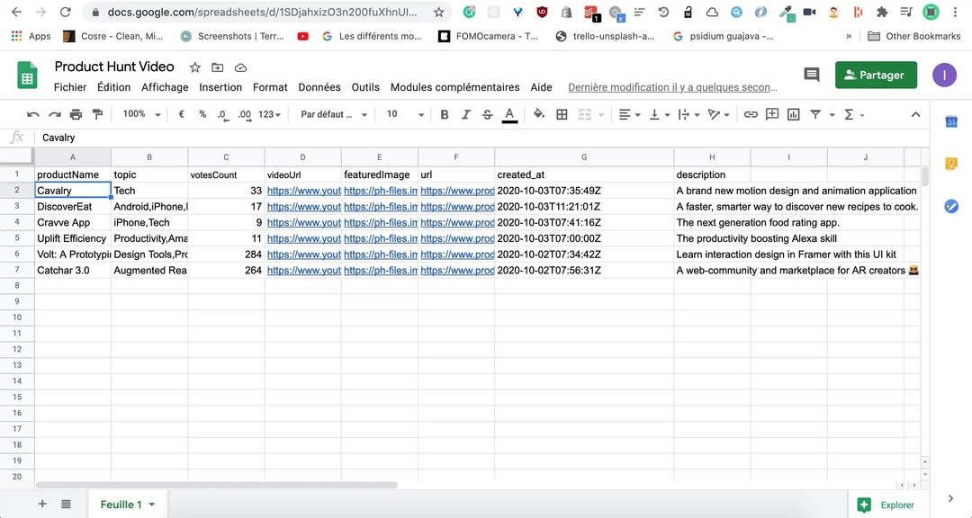Viewport: 972px width, 518px height.
Task: Open the Modules complémentaires menu
Action: click(x=455, y=87)
